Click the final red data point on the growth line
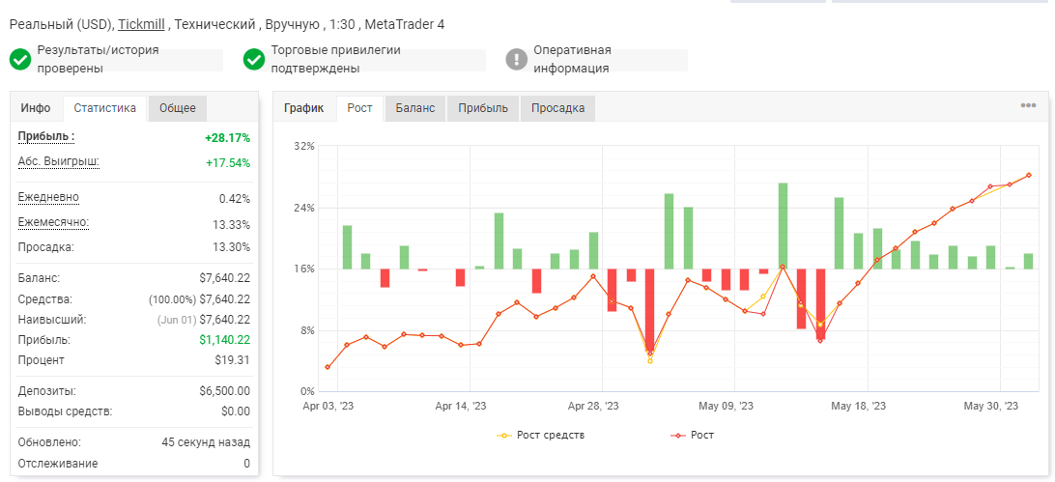This screenshot has width=1055, height=482. (1029, 176)
